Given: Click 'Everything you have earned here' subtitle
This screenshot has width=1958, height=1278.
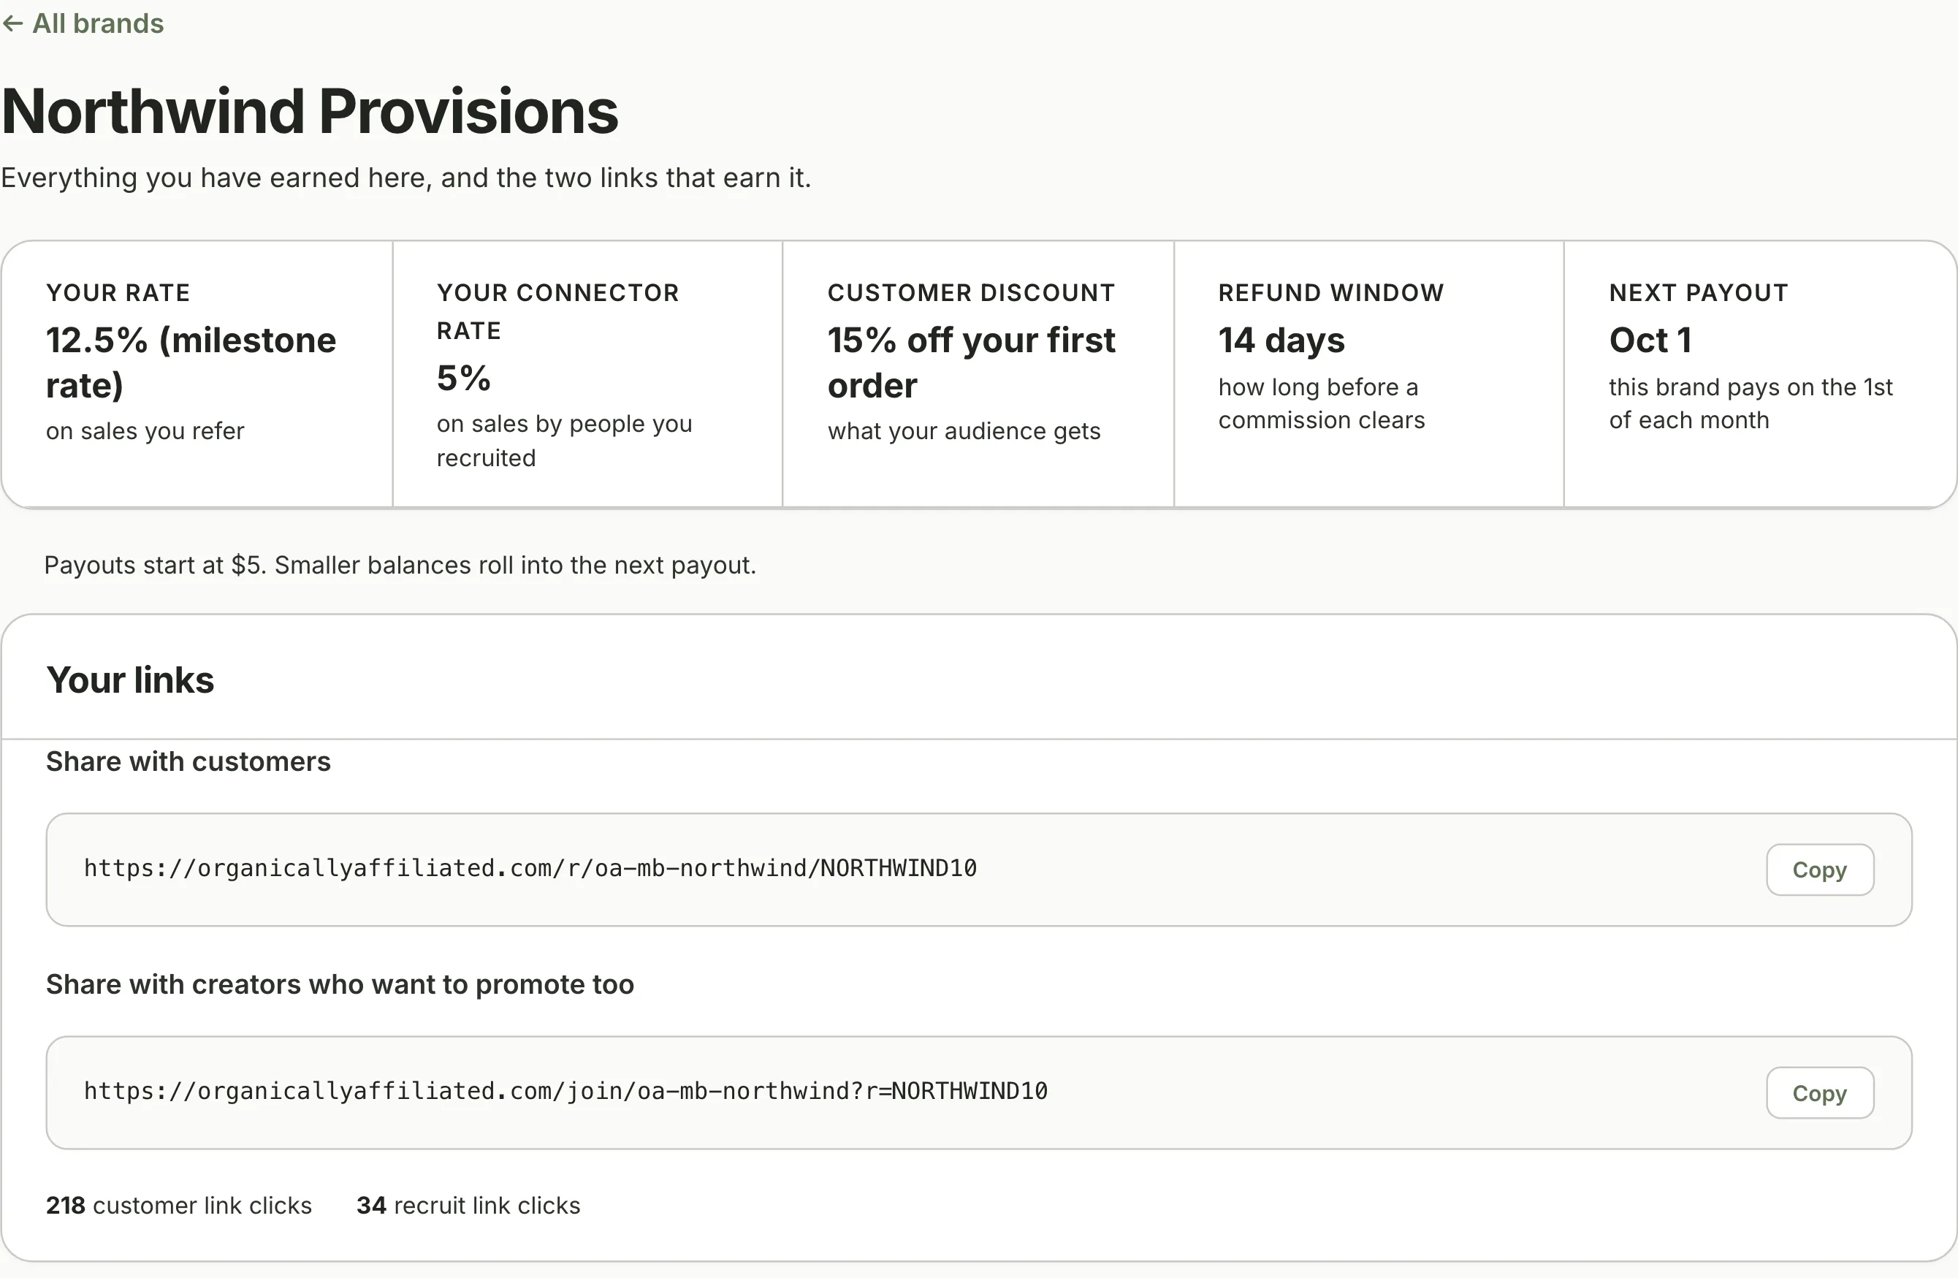Looking at the screenshot, I should click(405, 178).
